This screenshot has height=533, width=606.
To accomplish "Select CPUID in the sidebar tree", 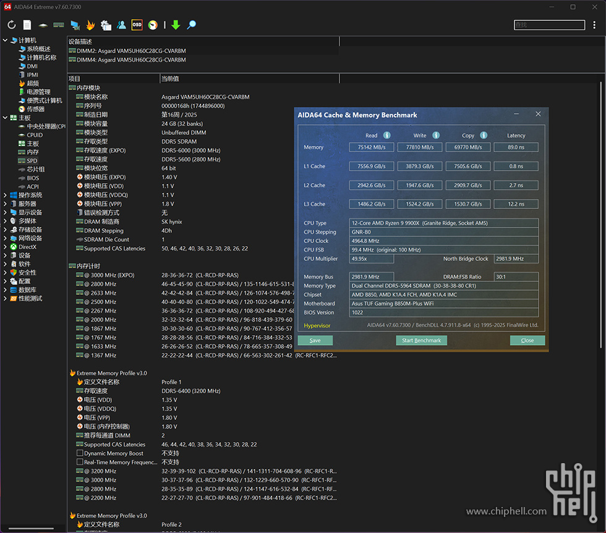I will 35,135.
